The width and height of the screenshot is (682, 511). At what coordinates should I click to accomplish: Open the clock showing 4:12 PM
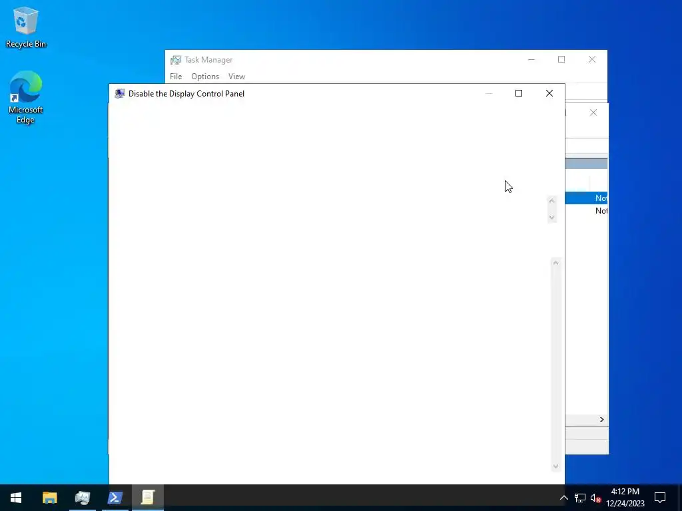625,498
